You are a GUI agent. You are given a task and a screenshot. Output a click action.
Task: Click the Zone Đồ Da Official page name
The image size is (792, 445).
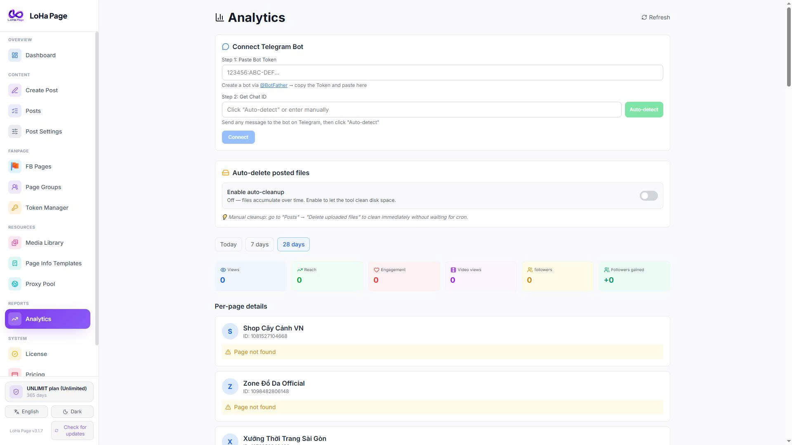pyautogui.click(x=274, y=383)
